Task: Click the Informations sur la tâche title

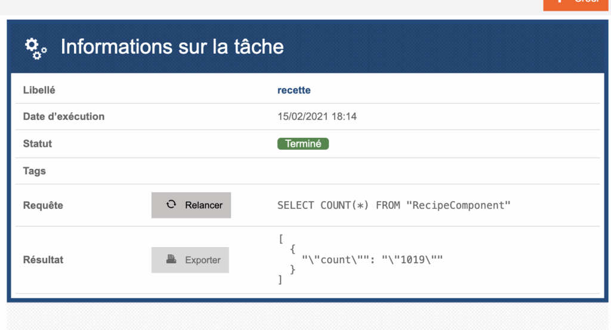Action: coord(172,47)
